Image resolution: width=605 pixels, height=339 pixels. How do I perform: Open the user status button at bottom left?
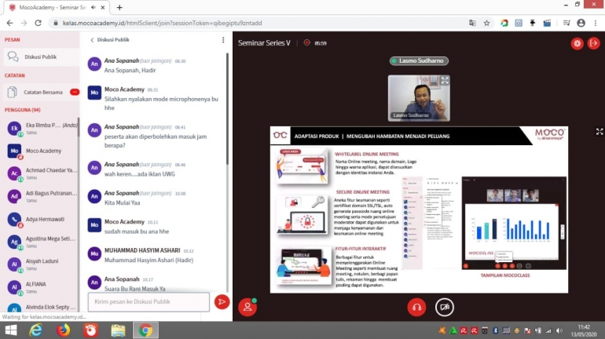point(247,307)
